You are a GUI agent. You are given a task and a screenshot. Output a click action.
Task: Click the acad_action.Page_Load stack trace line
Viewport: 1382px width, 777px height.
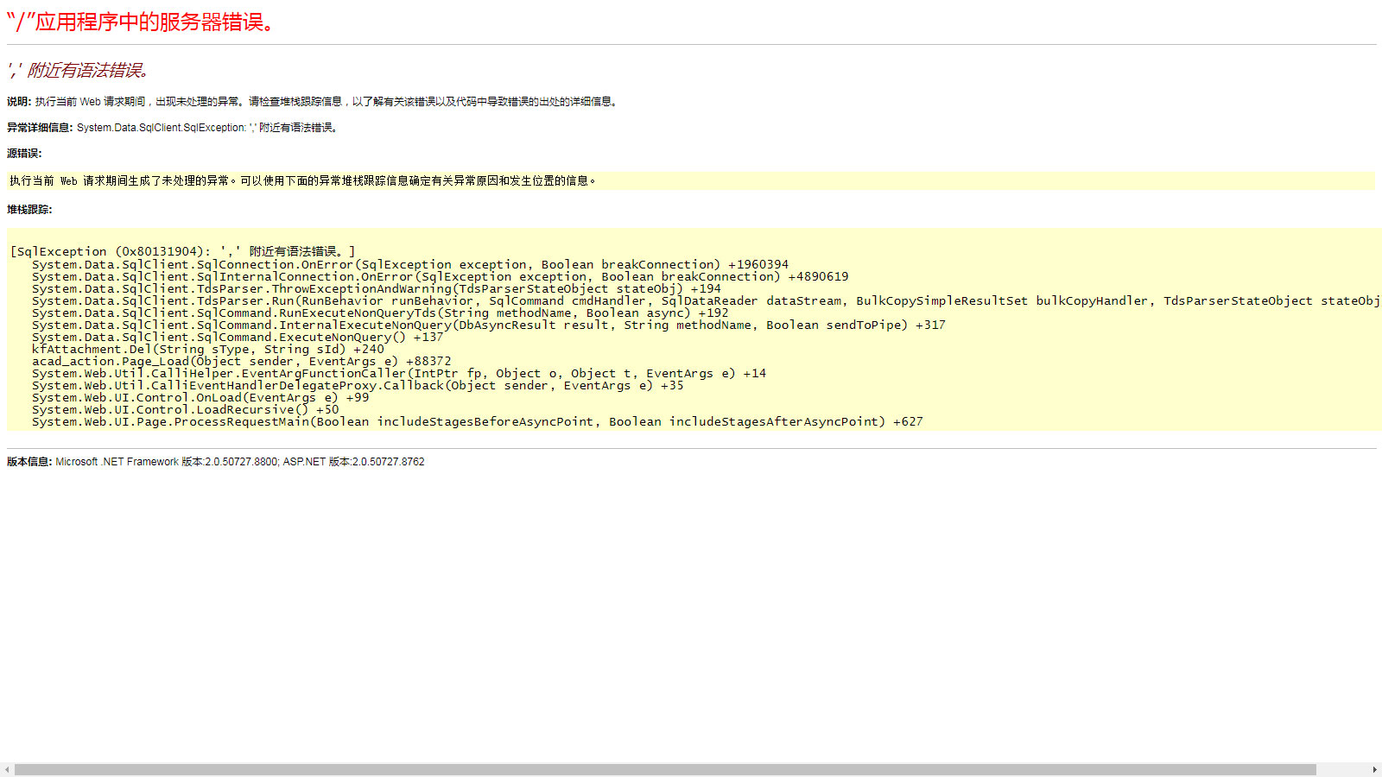tap(241, 362)
